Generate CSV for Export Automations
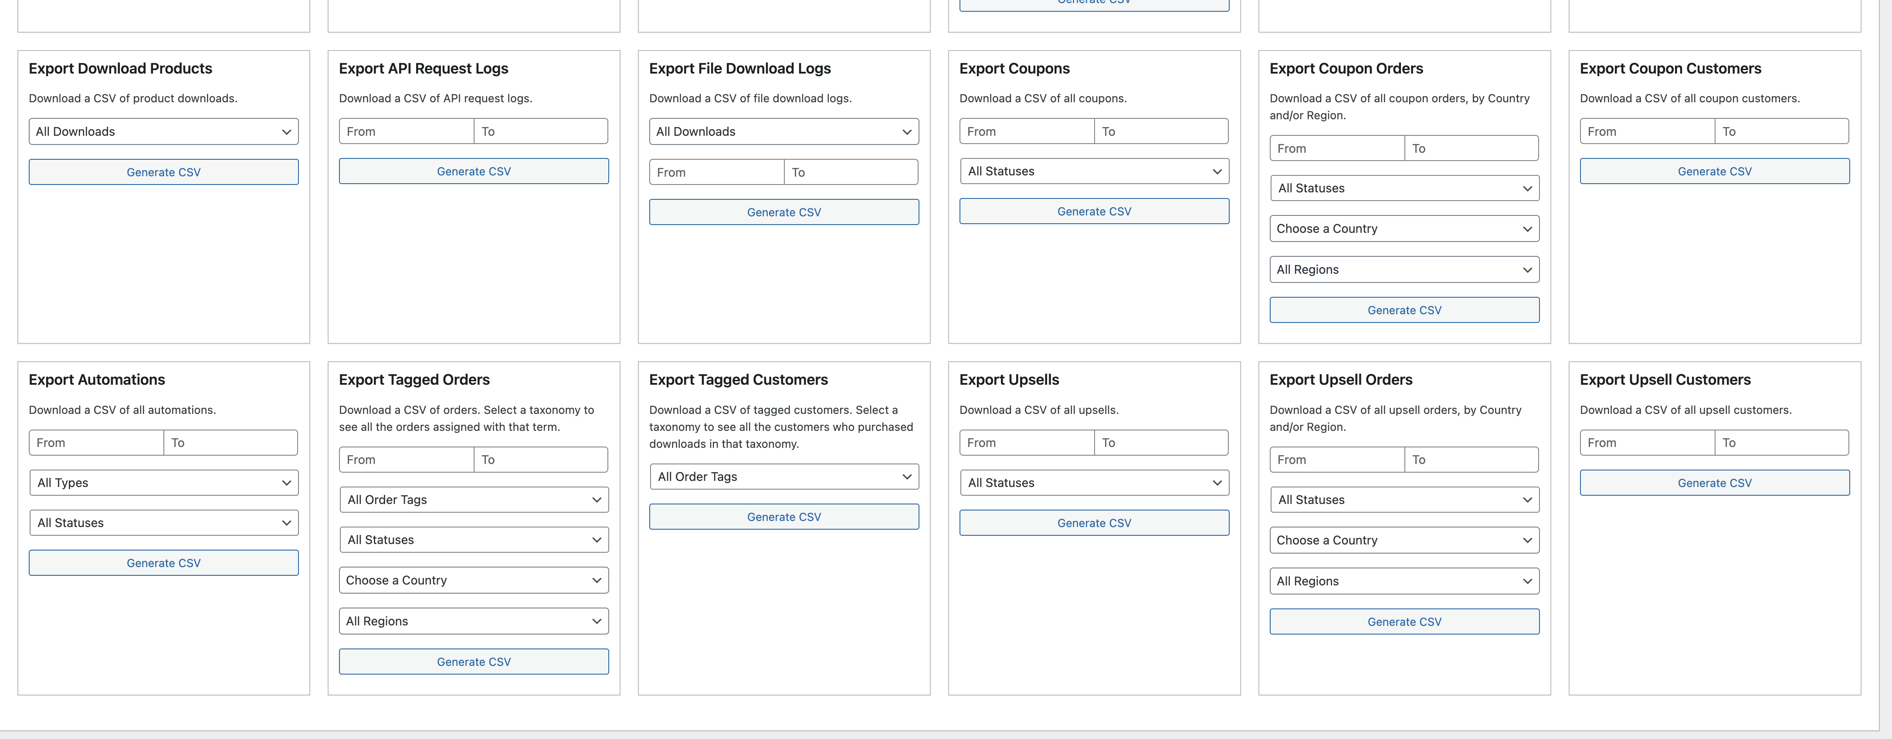Screen dimensions: 1892x739 click(x=163, y=563)
